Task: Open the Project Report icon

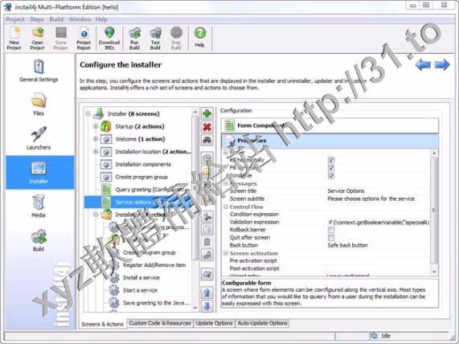Action: click(x=84, y=39)
